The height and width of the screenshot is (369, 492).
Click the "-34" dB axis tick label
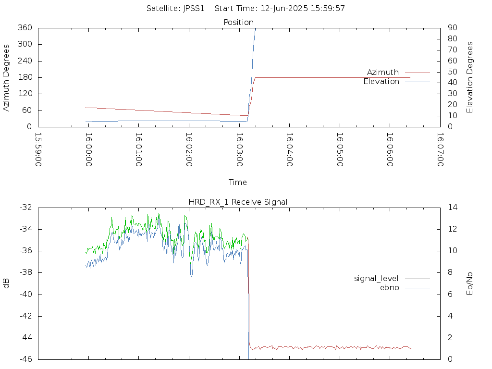tap(26, 229)
